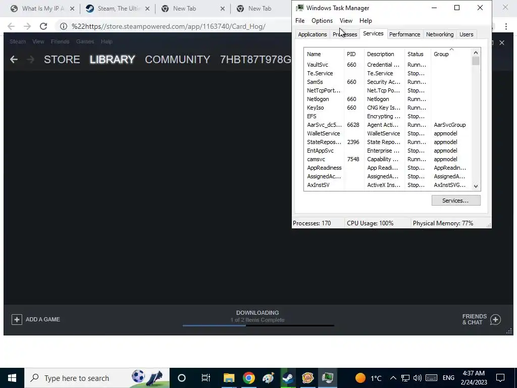This screenshot has height=388, width=517.
Task: Open Task View from the taskbar
Action: point(206,378)
